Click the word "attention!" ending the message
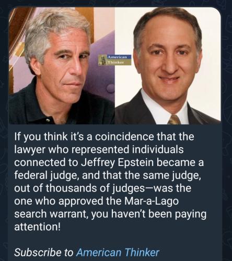Viewport: 232px width, 261px height. pos(38,227)
